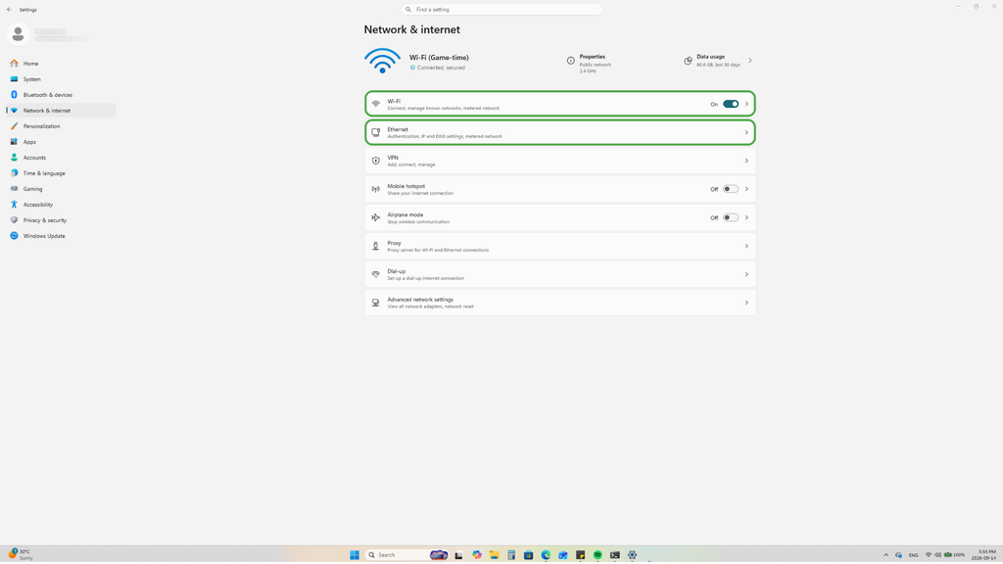1003x564 pixels.
Task: Expand the VPN row chevron
Action: (x=746, y=162)
